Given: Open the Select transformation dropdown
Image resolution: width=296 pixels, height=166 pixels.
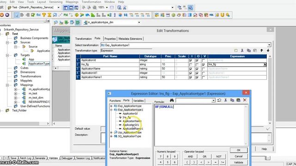Looking at the screenshot, I should (x=269, y=45).
